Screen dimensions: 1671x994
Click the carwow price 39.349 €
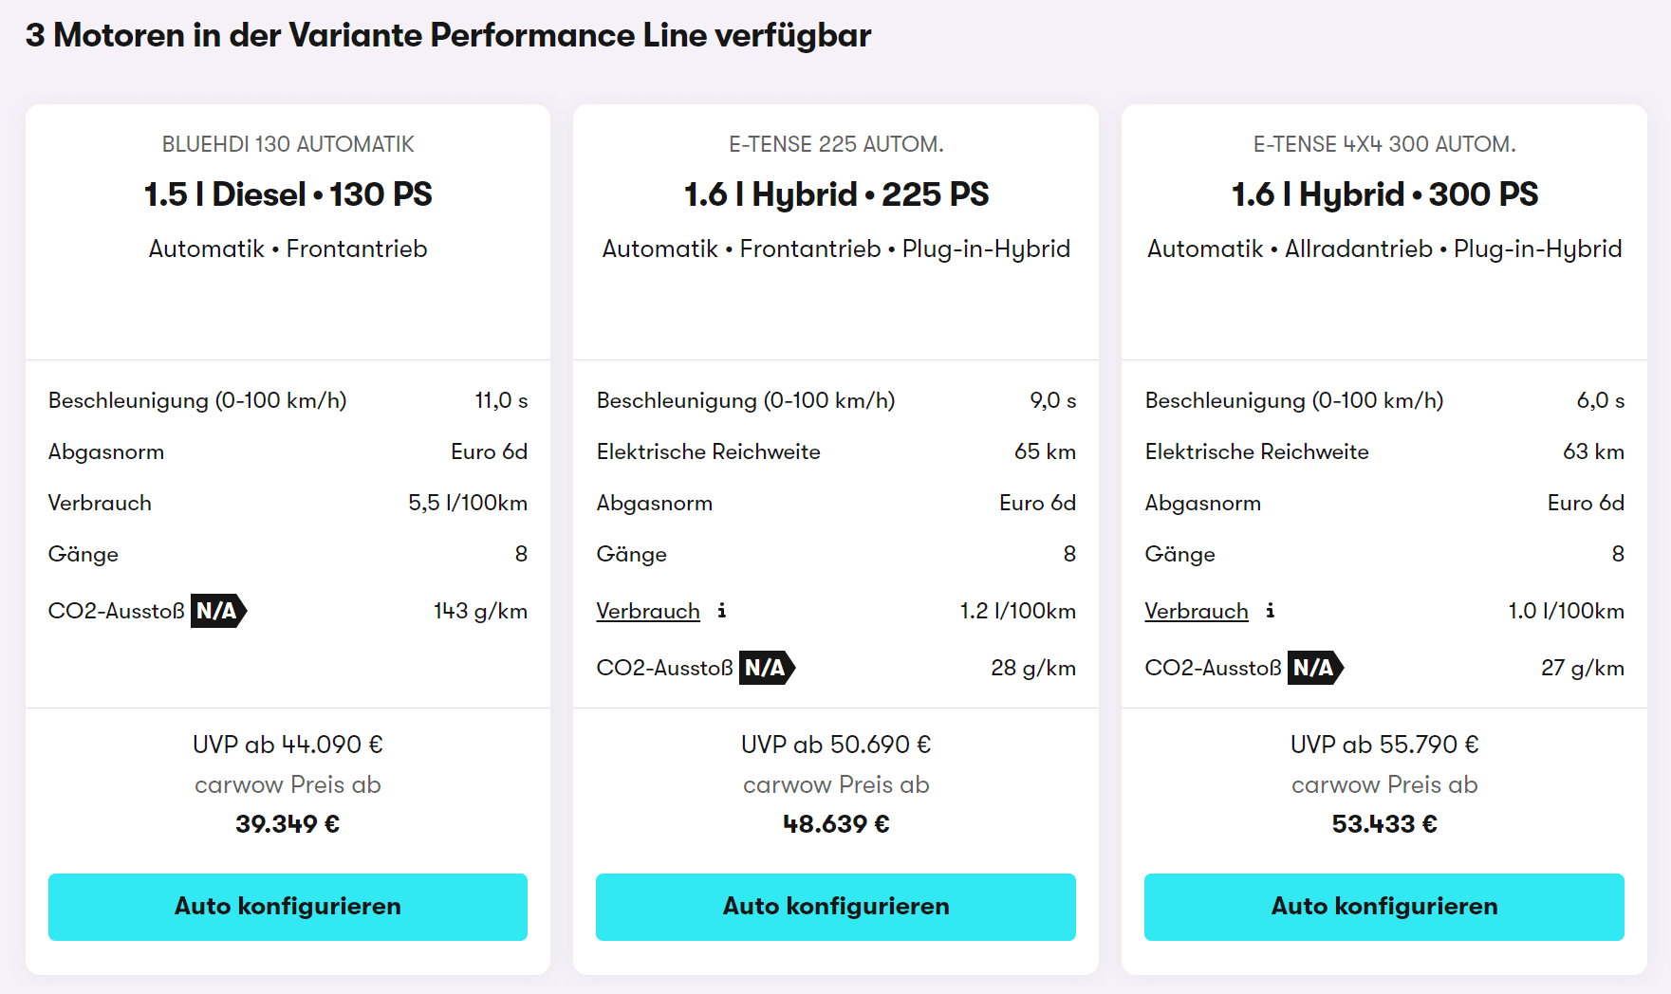point(288,824)
